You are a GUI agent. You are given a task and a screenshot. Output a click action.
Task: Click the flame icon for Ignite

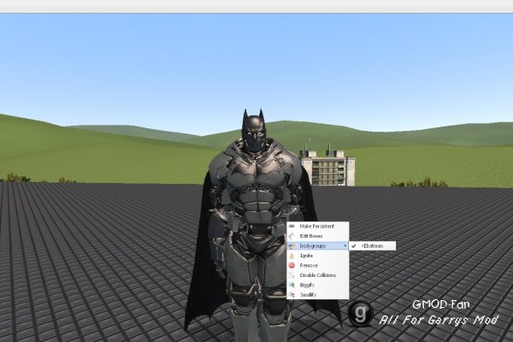pos(292,256)
